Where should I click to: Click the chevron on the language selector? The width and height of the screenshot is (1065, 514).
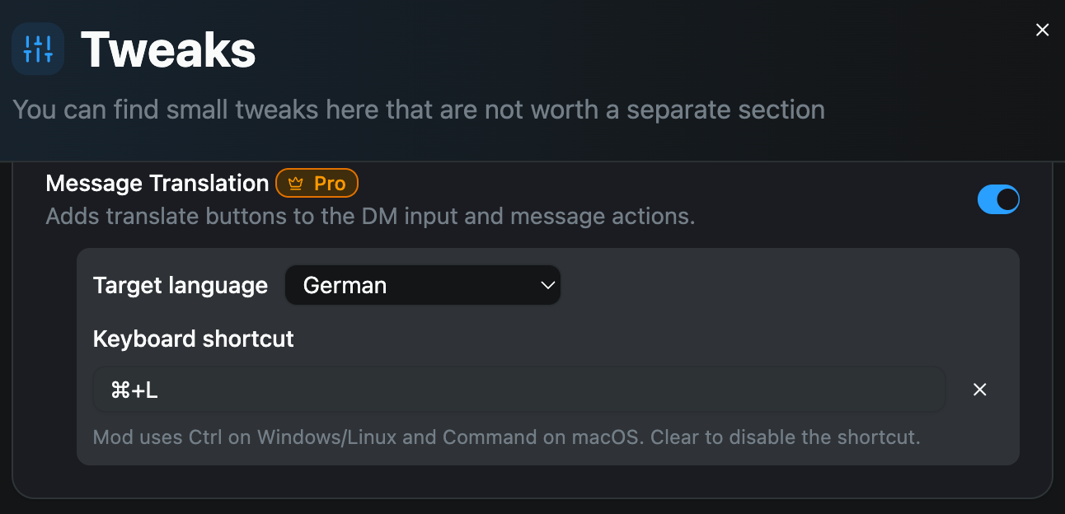click(547, 285)
